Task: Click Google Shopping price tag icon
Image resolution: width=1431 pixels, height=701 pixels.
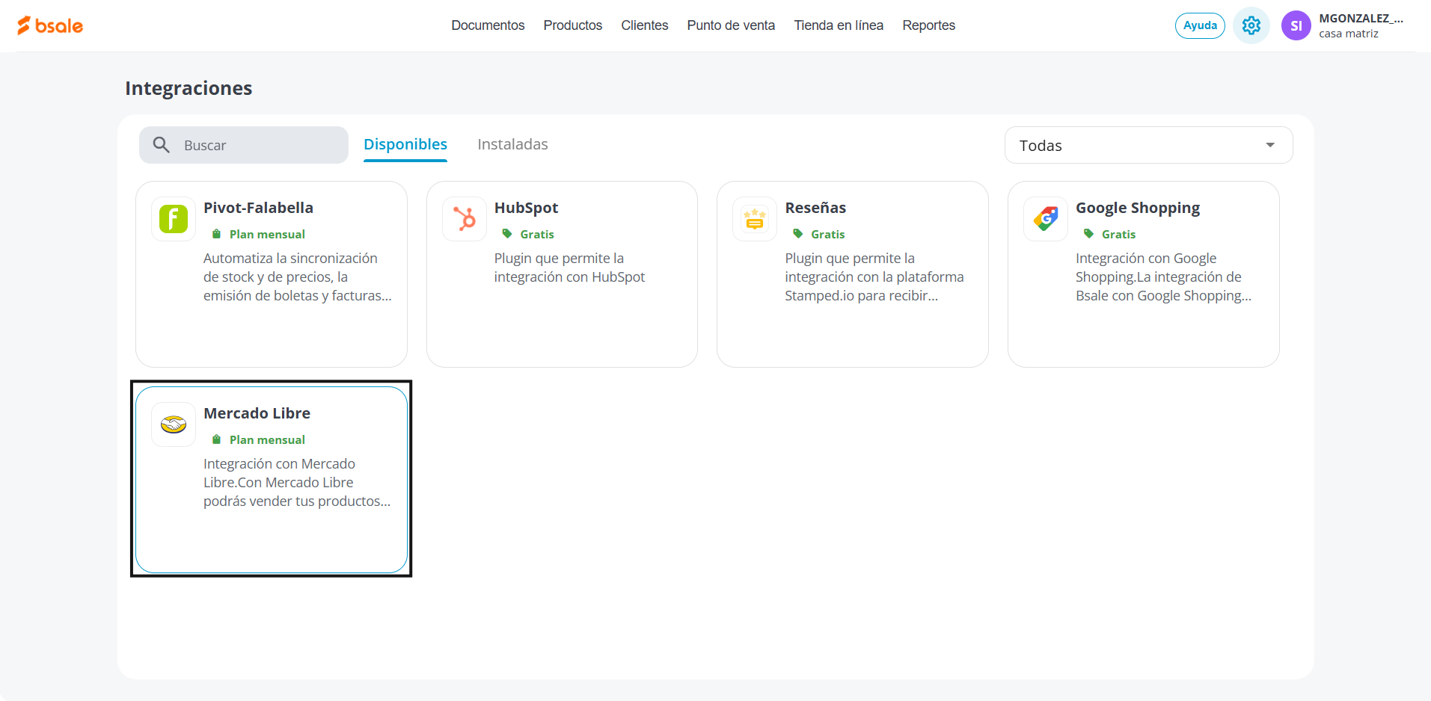Action: pyautogui.click(x=1088, y=234)
